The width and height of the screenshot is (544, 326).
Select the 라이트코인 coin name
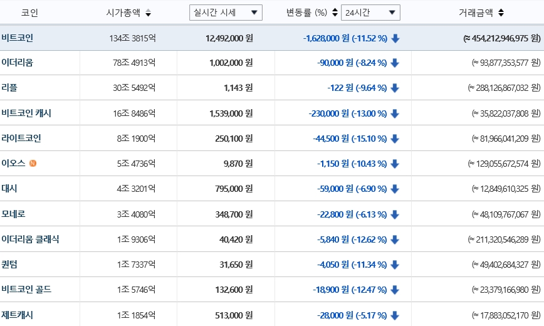click(21, 138)
